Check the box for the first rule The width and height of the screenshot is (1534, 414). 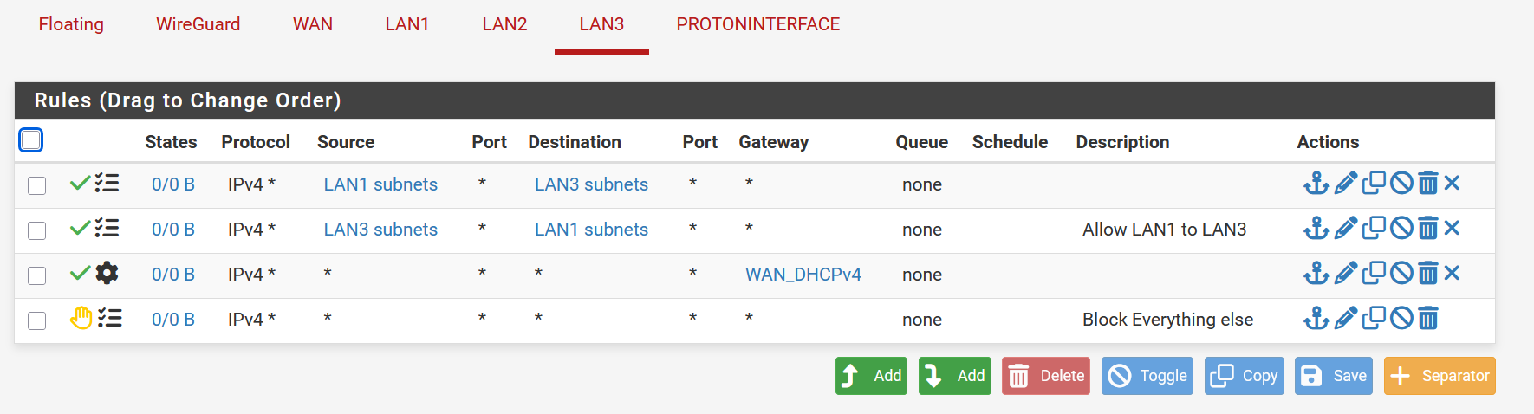36,185
